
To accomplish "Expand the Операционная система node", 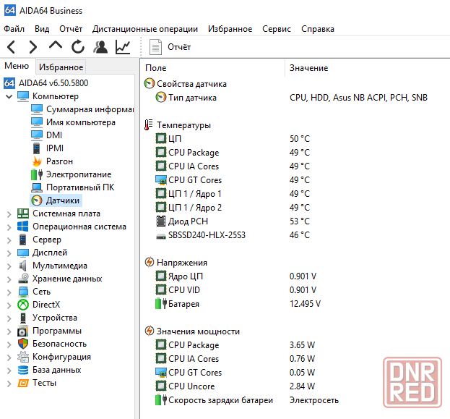I will pyautogui.click(x=9, y=227).
